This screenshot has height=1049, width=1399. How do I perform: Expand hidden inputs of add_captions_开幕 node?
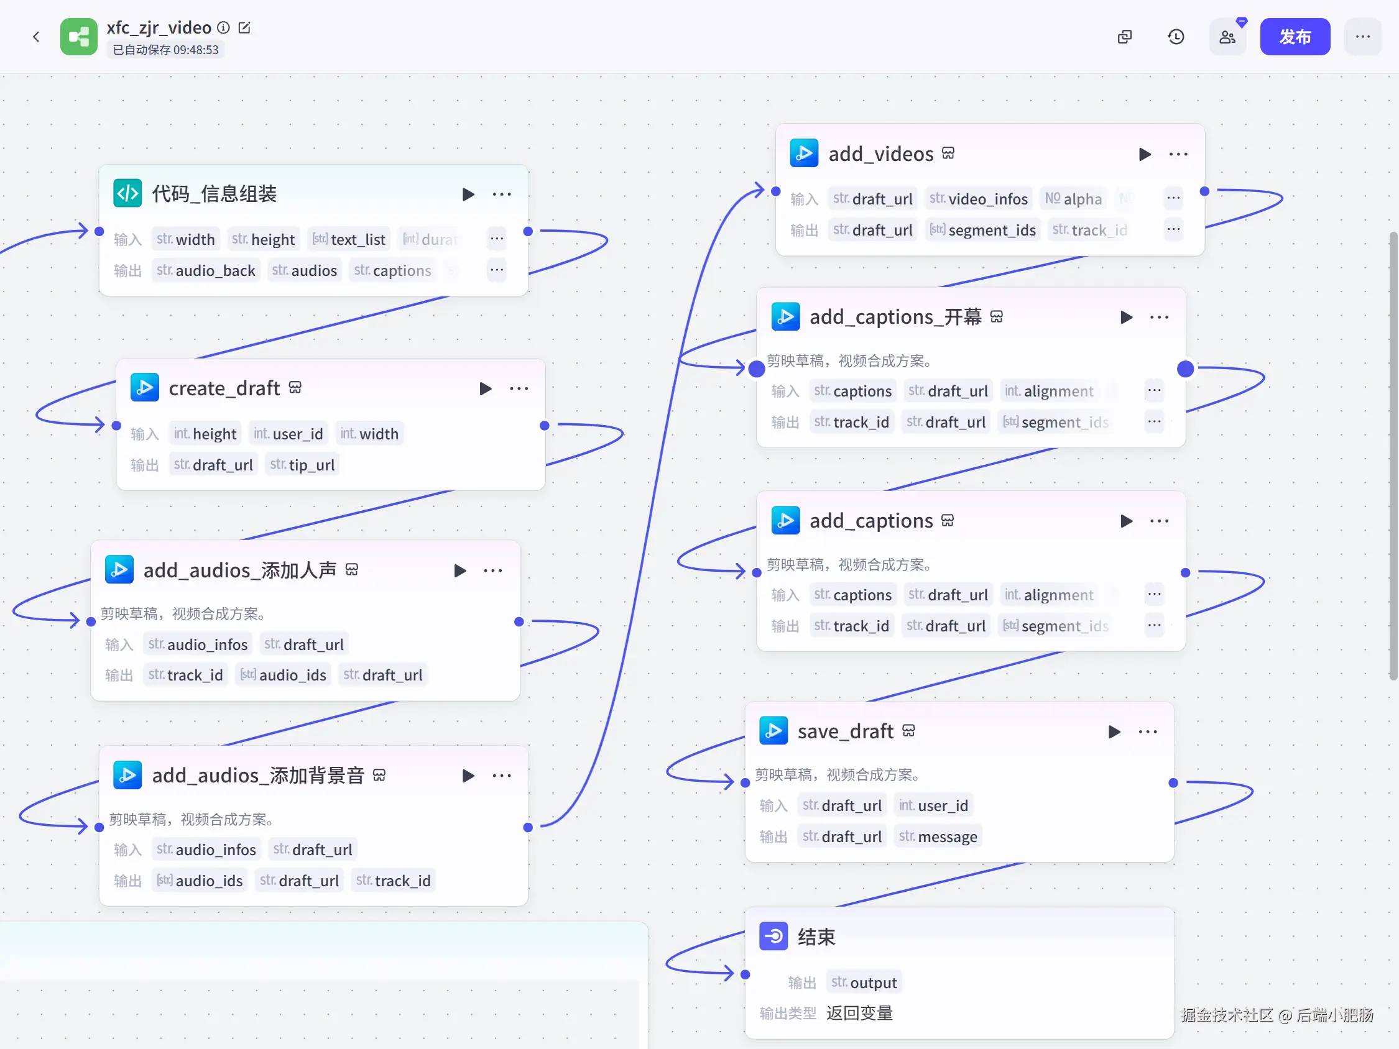tap(1154, 390)
